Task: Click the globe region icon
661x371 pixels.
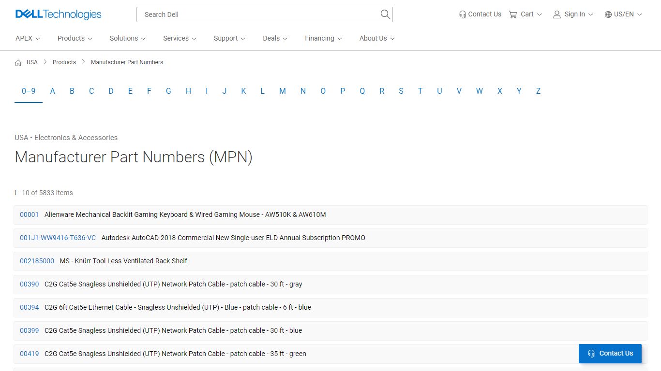Action: (608, 14)
